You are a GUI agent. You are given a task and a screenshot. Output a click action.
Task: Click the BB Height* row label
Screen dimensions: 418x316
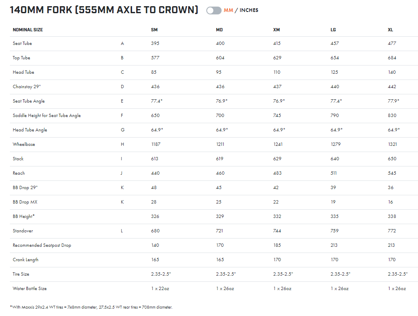24,216
